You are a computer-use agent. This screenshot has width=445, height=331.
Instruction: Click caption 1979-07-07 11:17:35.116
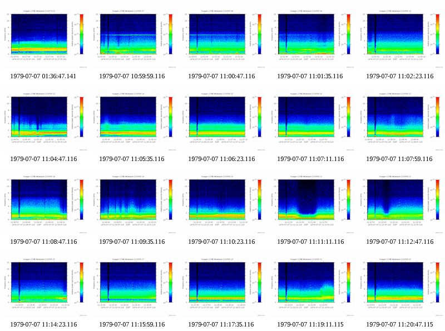pos(221,324)
